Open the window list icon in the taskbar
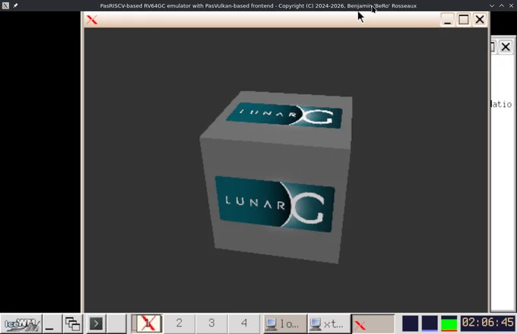Viewport: 517px width, 334px height. 72,324
